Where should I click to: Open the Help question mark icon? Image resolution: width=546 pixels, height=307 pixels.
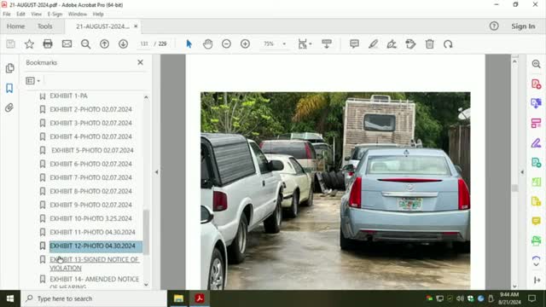(x=494, y=26)
